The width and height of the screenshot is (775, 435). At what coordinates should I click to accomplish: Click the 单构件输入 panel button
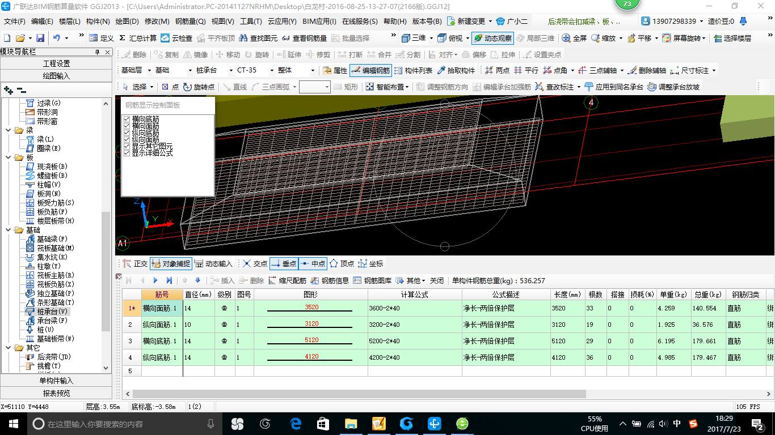57,381
